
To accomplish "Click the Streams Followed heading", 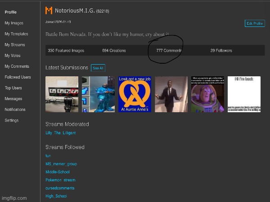I will (x=65, y=147).
